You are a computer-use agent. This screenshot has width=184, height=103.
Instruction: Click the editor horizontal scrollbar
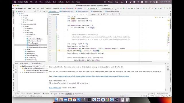tap(105, 61)
